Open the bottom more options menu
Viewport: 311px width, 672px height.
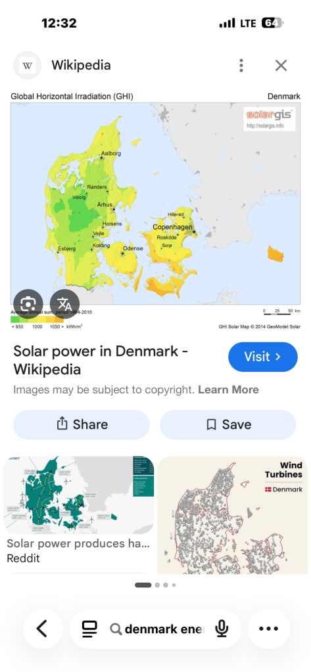(269, 629)
